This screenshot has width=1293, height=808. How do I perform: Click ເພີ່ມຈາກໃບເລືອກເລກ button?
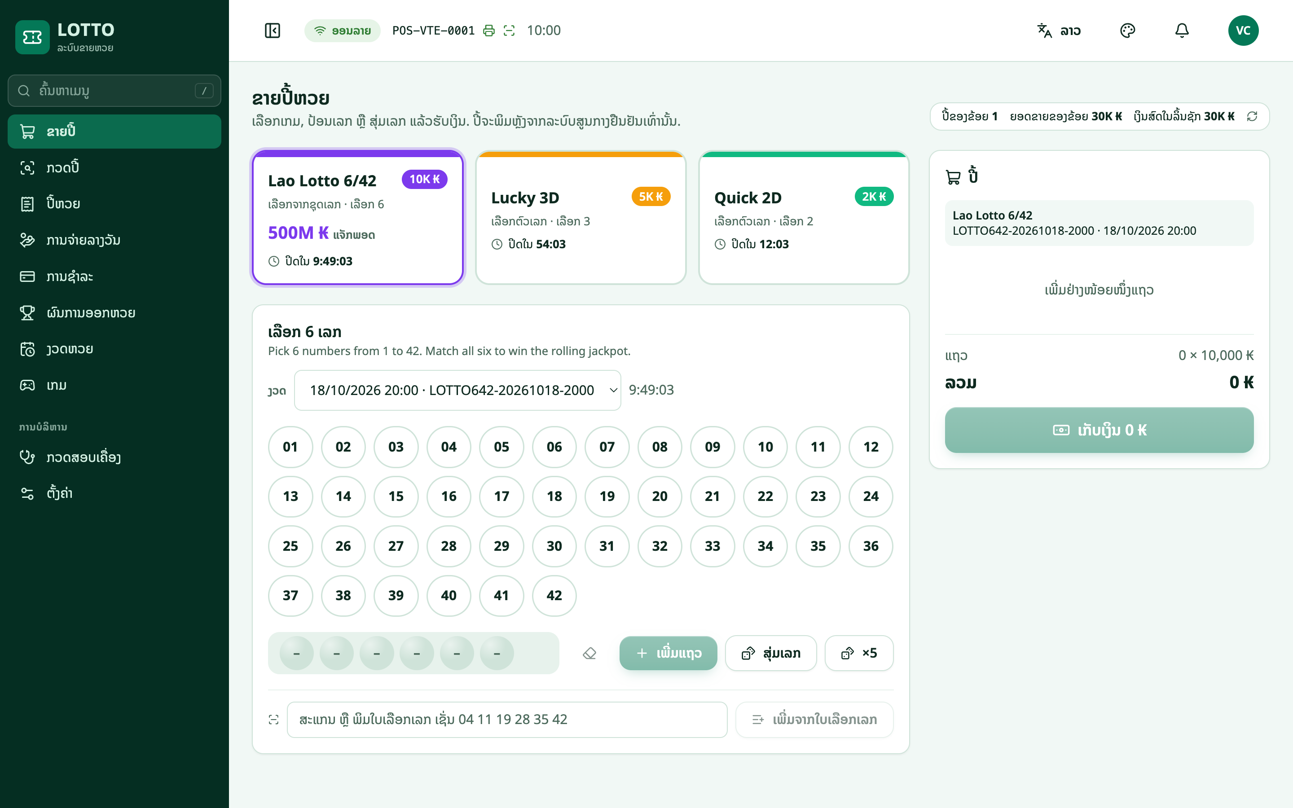coord(814,720)
